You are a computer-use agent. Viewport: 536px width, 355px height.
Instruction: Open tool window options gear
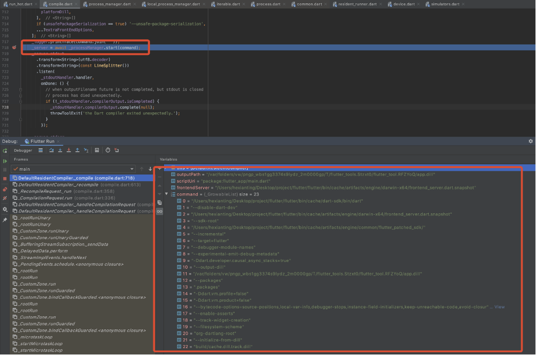click(x=531, y=141)
